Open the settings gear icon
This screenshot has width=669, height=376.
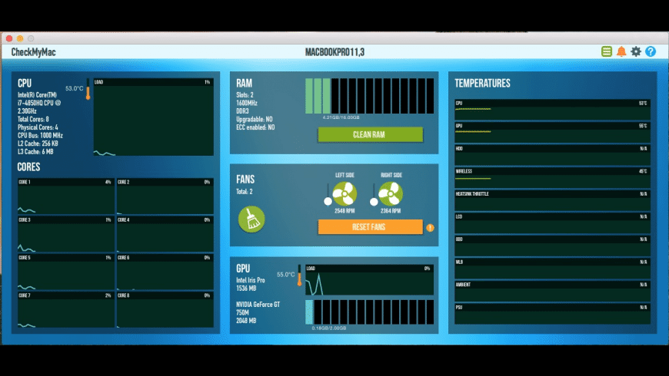coord(636,52)
